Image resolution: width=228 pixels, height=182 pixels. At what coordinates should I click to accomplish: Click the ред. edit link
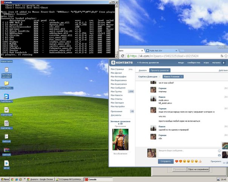coord(131,69)
